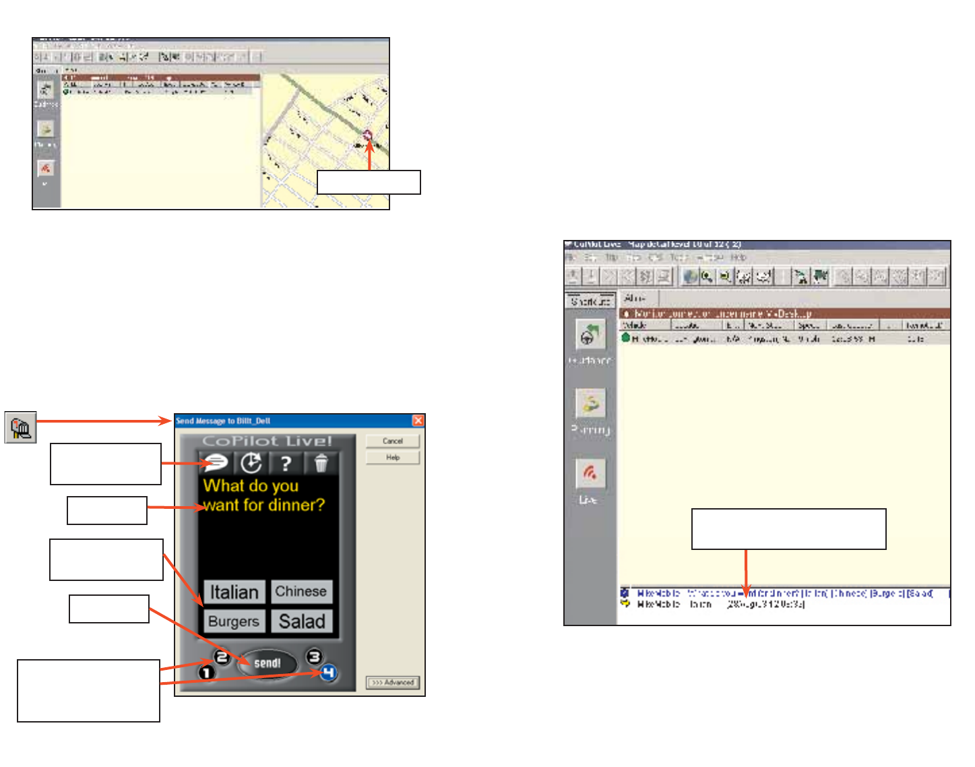975x767 pixels.
Task: Open the Guidance shortcut icon
Action: [x=590, y=335]
